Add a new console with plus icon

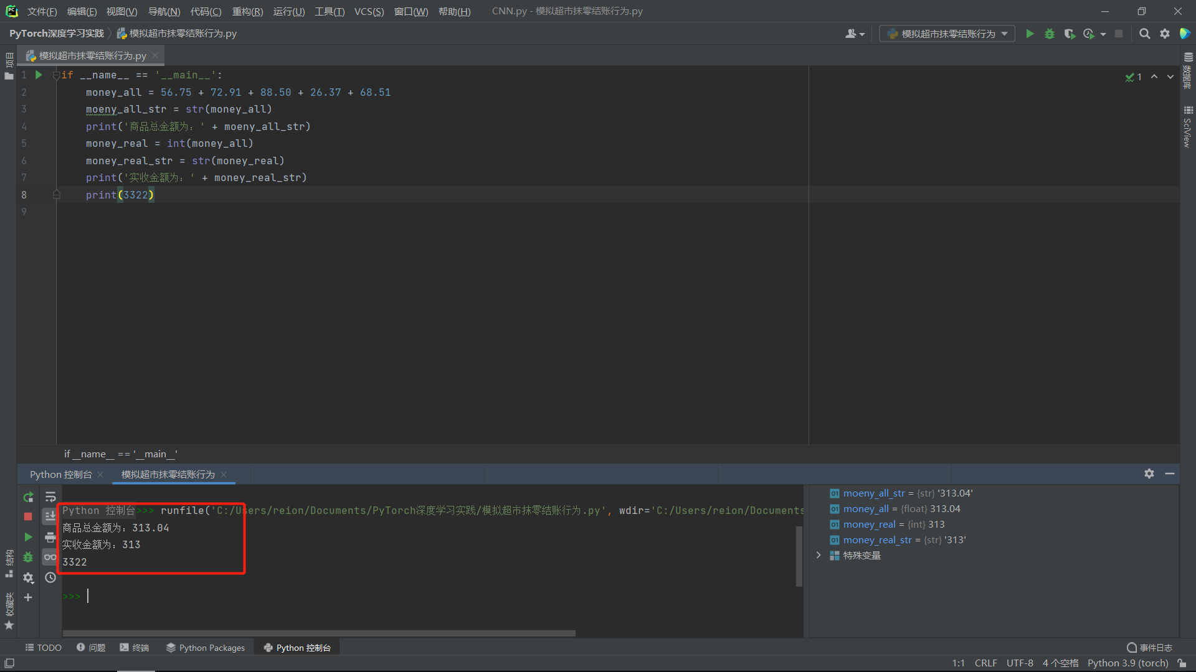click(28, 597)
